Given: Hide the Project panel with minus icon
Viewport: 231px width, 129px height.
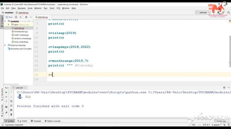Looking at the screenshot, I should [x=31, y=17].
